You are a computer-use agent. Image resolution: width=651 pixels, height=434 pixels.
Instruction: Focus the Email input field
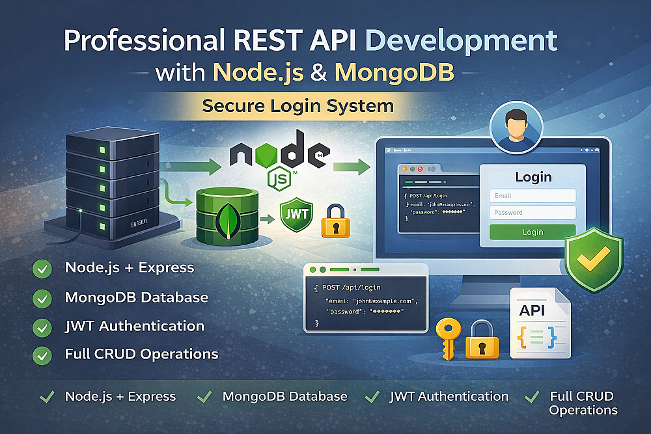coord(533,195)
